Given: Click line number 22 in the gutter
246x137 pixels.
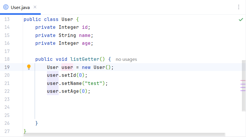Looking at the screenshot, I should click(7, 91).
